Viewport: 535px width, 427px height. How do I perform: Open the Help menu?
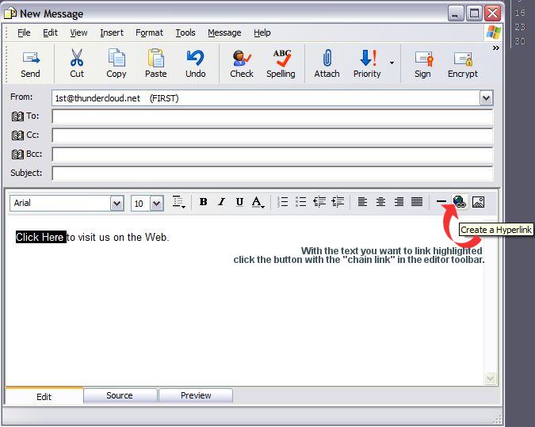262,32
